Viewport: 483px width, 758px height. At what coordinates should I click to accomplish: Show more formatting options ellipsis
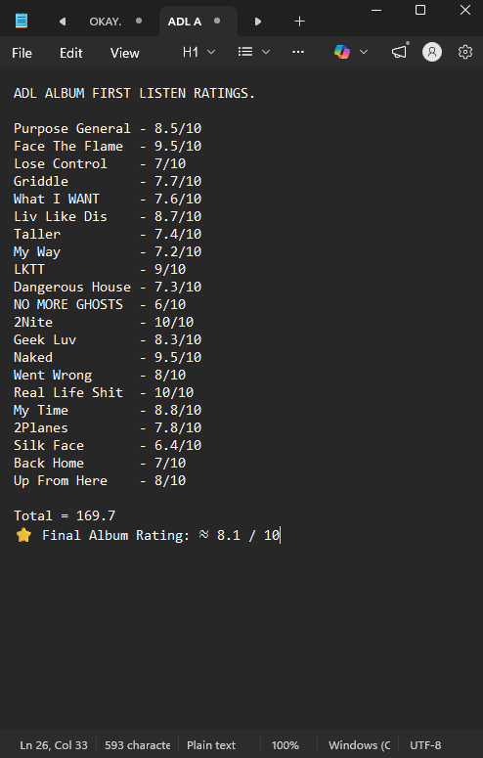pos(298,52)
